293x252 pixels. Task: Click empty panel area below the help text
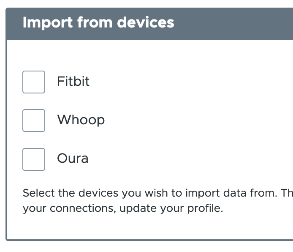pos(149,227)
